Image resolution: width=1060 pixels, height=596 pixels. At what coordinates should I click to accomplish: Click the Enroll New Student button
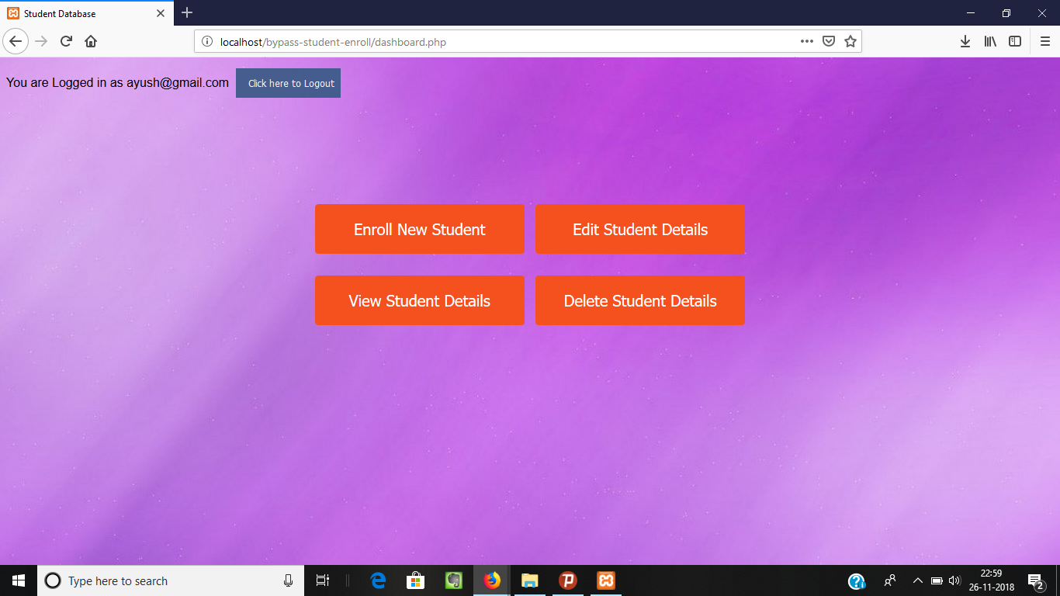click(x=419, y=229)
